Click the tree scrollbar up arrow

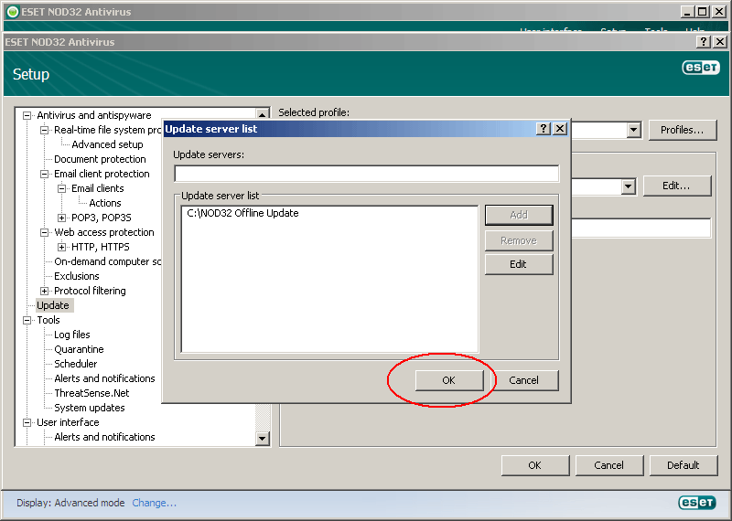coord(263,114)
